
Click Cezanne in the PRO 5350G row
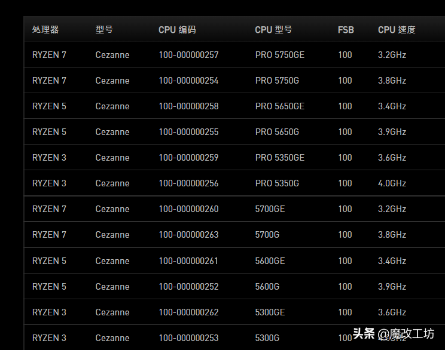point(112,183)
